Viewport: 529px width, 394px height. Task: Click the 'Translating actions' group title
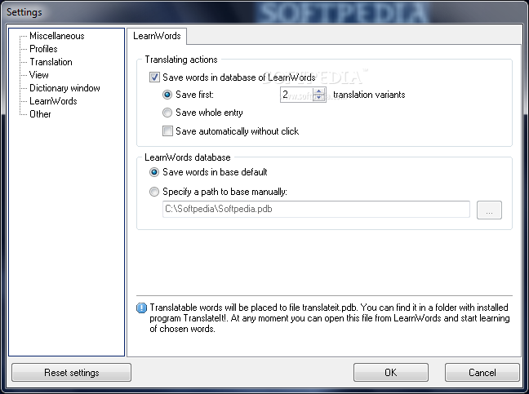(181, 60)
